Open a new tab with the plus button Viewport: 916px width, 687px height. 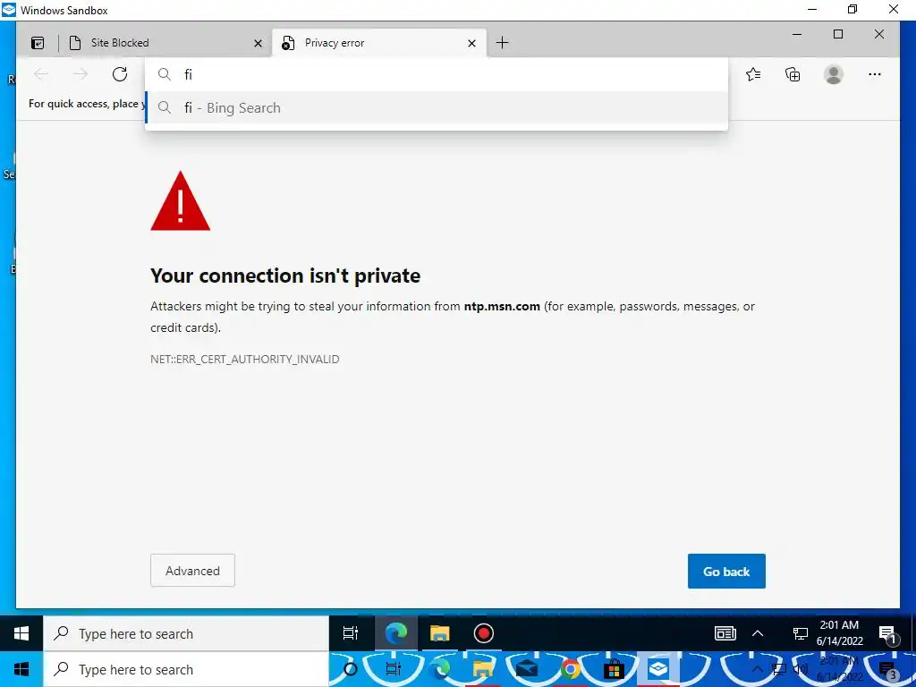pos(502,43)
